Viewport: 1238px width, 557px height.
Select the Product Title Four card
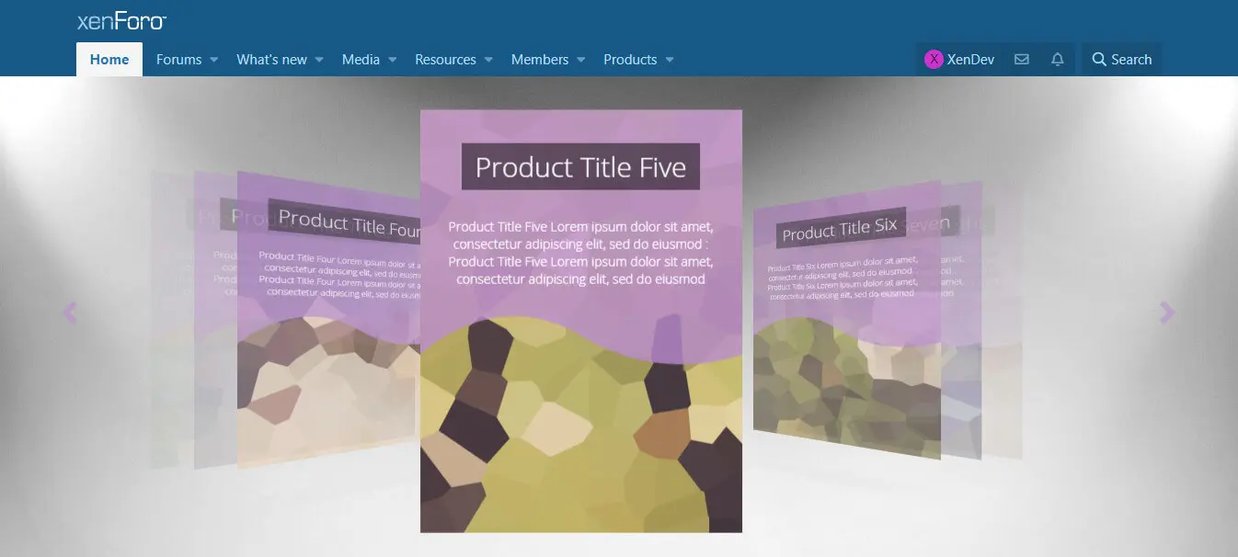click(x=328, y=320)
